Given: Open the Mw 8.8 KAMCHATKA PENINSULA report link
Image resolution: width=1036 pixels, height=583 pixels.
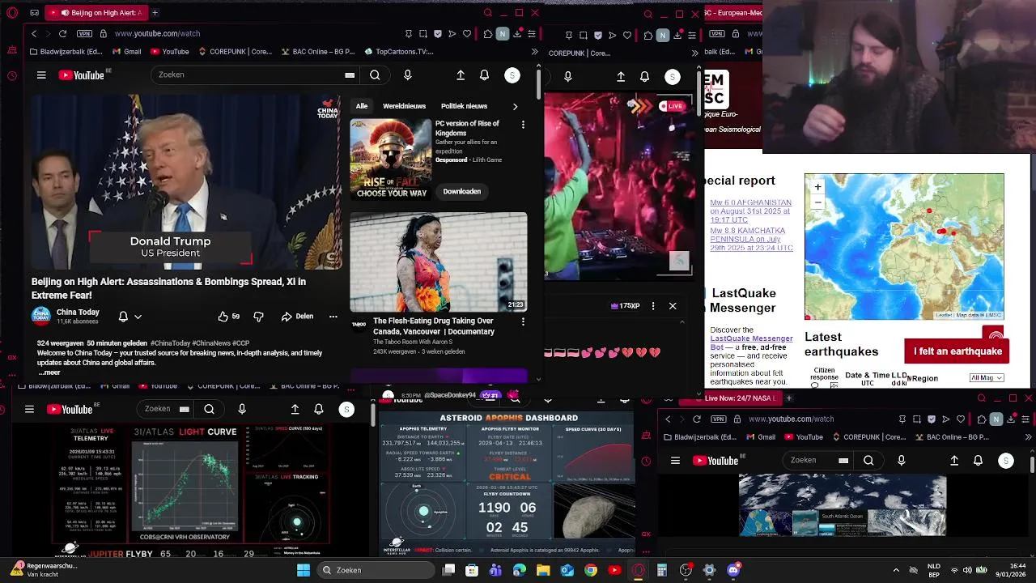Looking at the screenshot, I should (751, 239).
